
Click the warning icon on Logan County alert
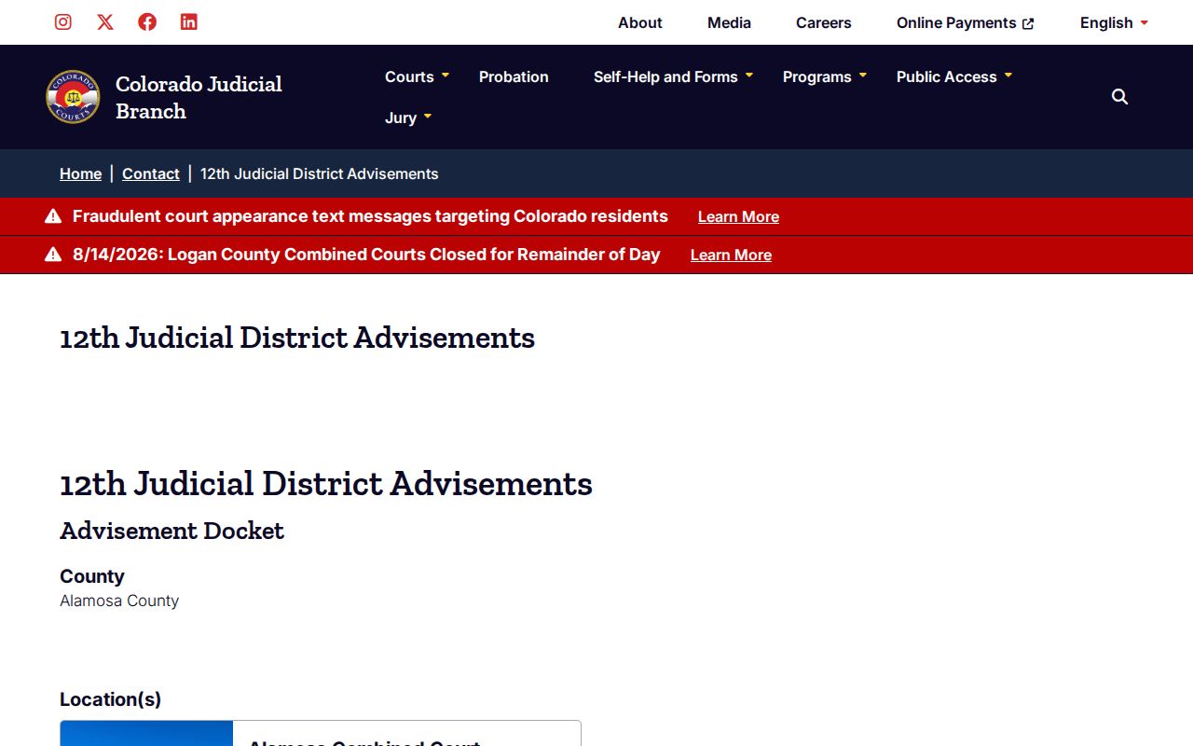point(53,255)
